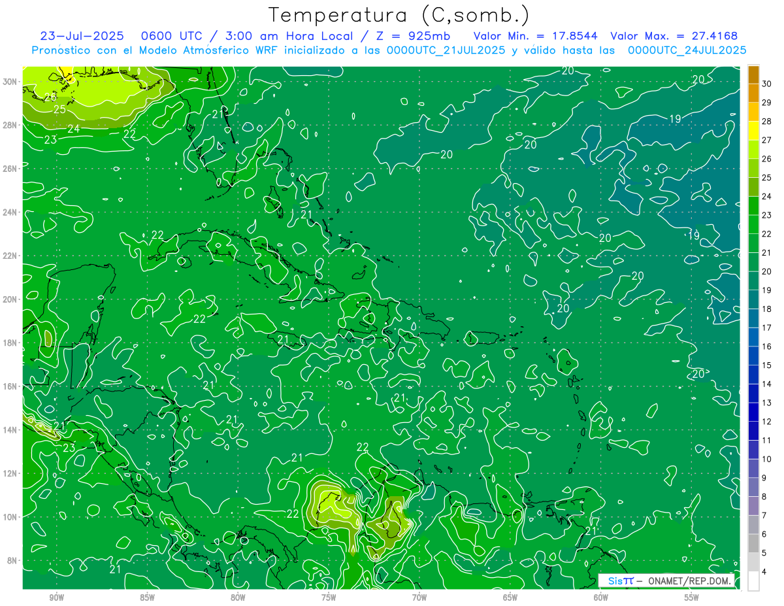Image resolution: width=784 pixels, height=606 pixels.
Task: Click the "22N" latitude axis label
Action: (x=11, y=256)
